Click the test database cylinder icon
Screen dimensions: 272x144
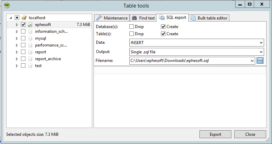[30, 66]
